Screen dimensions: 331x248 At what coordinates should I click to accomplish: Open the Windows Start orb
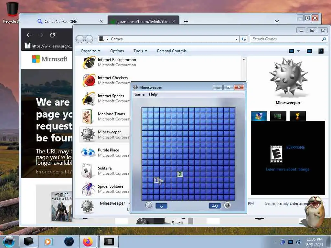pos(9,242)
